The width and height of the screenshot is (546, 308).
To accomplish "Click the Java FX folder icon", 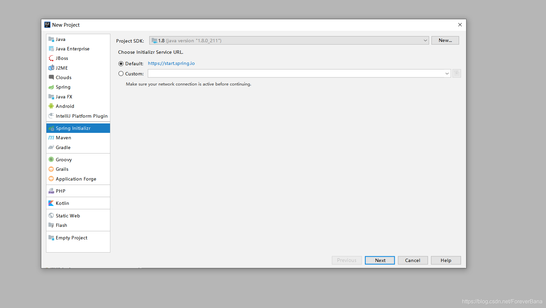I will [51, 96].
